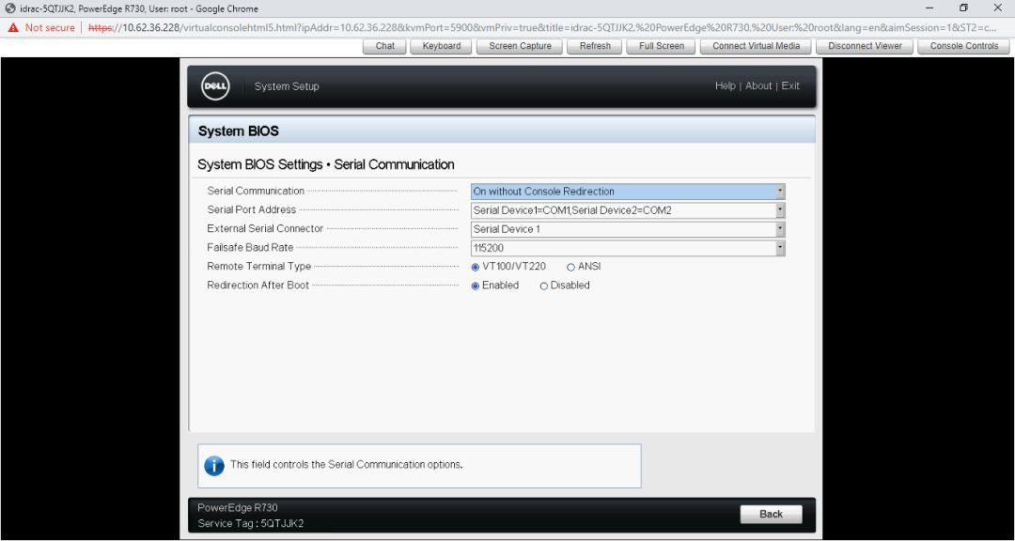Image resolution: width=1015 pixels, height=541 pixels.
Task: Switch to Full Screen mode
Action: [x=661, y=46]
